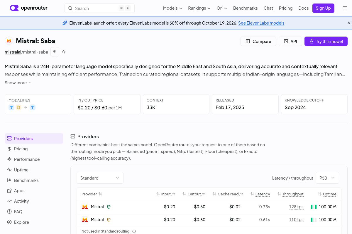Image resolution: width=352 pixels, height=234 pixels.
Task: Focus the Search input field
Action: (99, 8)
